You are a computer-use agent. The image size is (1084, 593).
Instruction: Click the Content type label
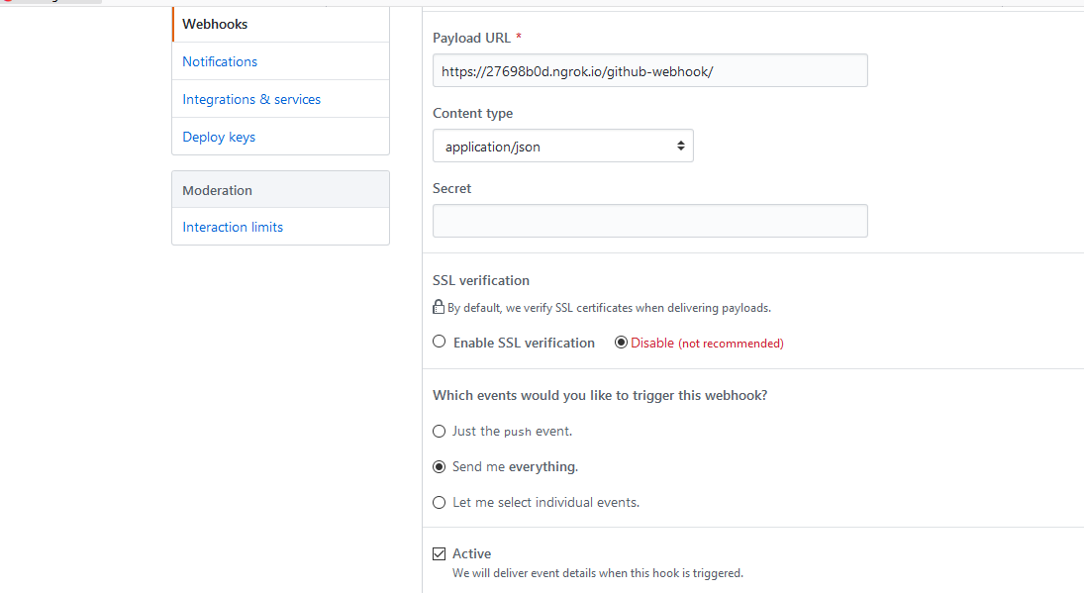point(472,113)
